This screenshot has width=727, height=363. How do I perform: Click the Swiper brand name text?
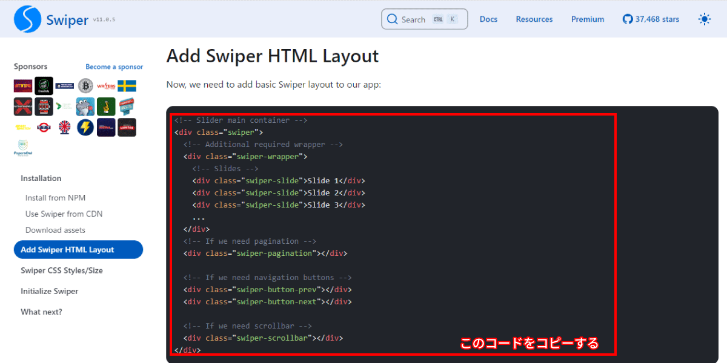pos(67,20)
